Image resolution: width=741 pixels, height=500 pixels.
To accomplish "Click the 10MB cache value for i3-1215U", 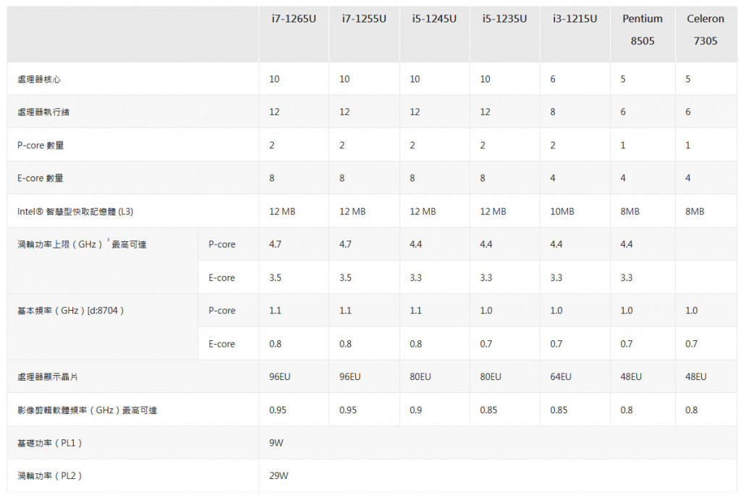I will pyautogui.click(x=562, y=211).
